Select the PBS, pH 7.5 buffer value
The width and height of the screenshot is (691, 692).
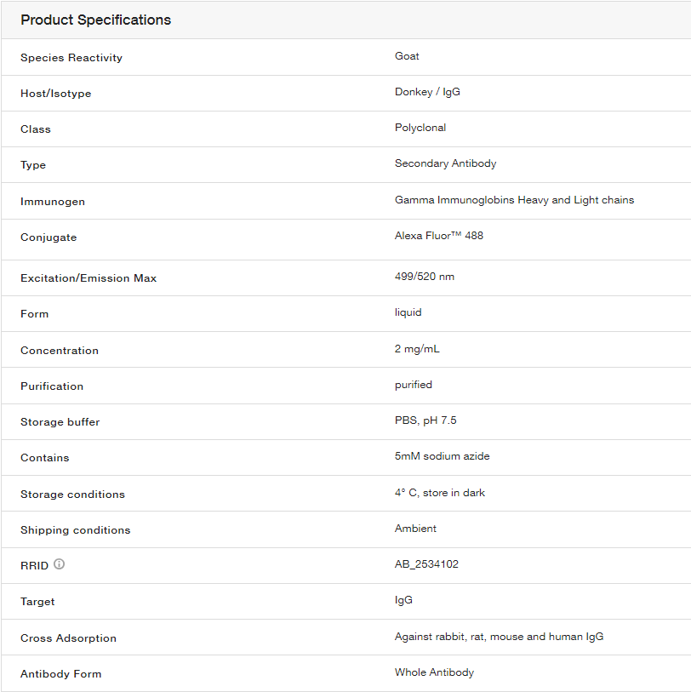pyautogui.click(x=425, y=420)
